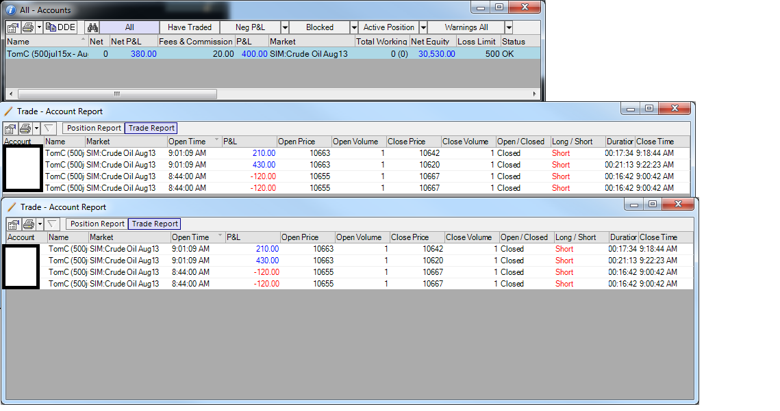Click the 430.00 P&L cell in front Trade window
The height and width of the screenshot is (411, 780).
[x=267, y=261]
